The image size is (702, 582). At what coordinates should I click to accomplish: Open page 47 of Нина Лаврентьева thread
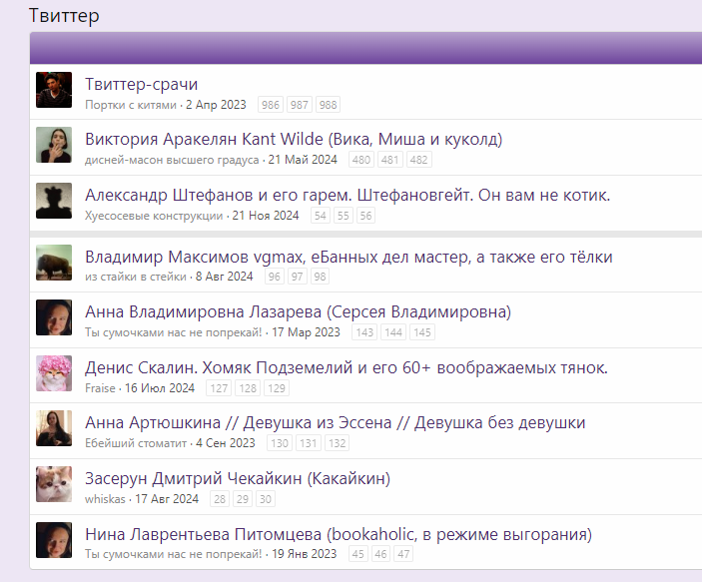(403, 554)
